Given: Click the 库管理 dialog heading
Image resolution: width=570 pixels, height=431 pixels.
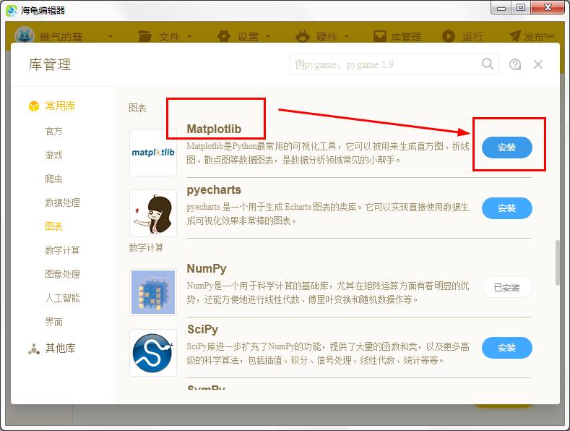Looking at the screenshot, I should (50, 64).
